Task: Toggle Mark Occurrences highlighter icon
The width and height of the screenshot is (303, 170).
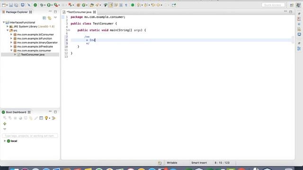Action: tap(111, 5)
